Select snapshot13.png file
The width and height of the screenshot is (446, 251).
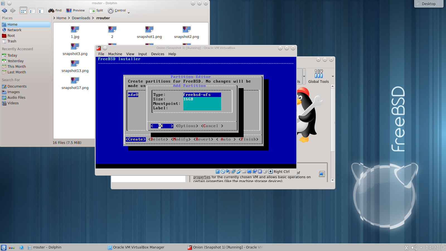click(75, 66)
